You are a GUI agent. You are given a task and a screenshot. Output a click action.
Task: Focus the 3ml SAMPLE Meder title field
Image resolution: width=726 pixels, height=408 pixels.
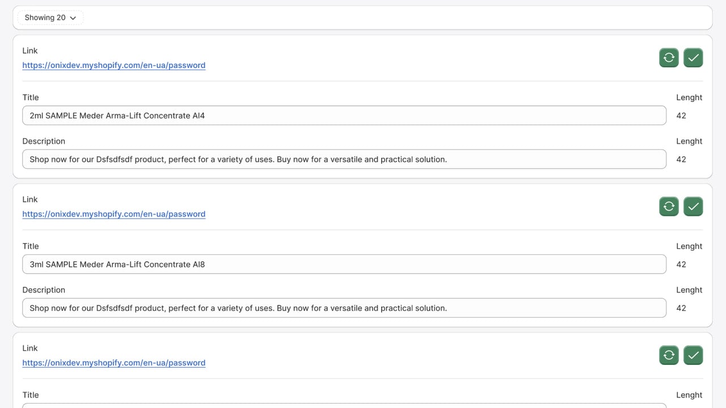[x=344, y=264]
